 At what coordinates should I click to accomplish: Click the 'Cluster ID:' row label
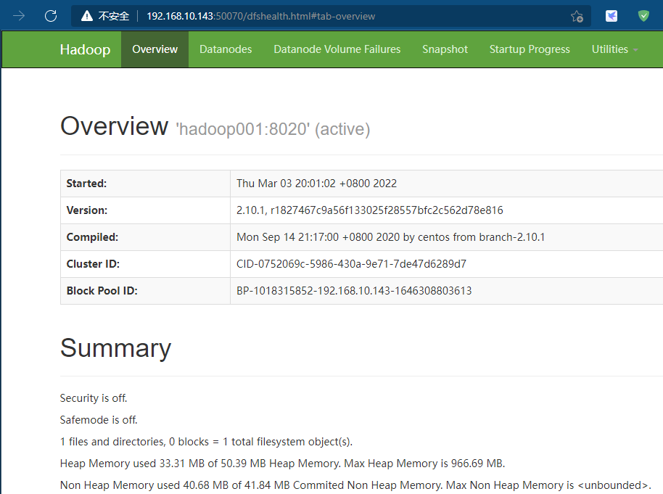pos(93,264)
